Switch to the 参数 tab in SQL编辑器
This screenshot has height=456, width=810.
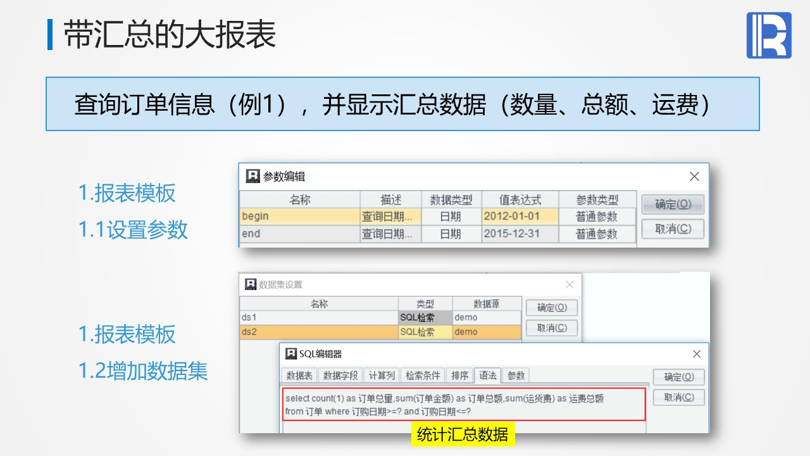(516, 376)
